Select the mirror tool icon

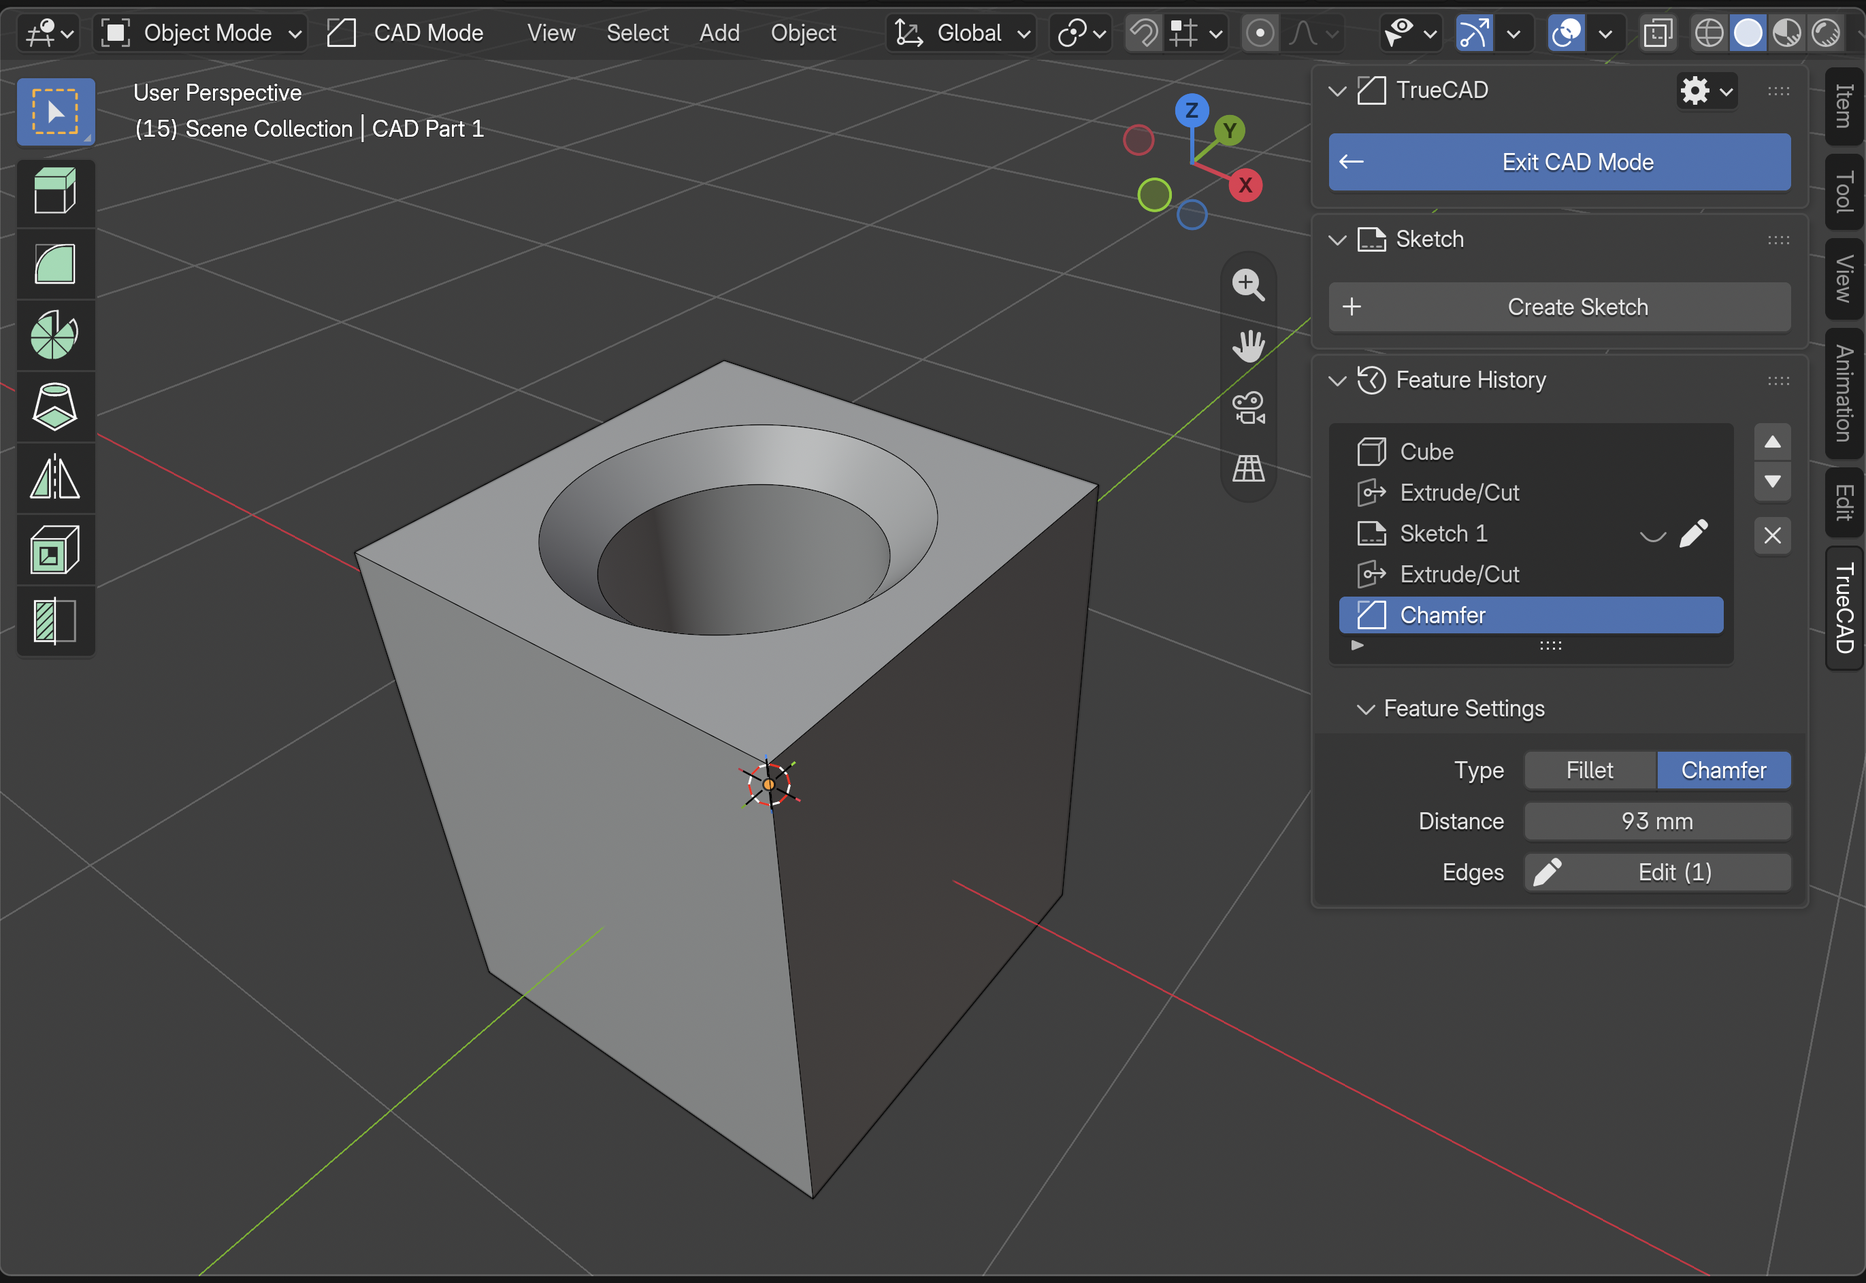tap(56, 478)
